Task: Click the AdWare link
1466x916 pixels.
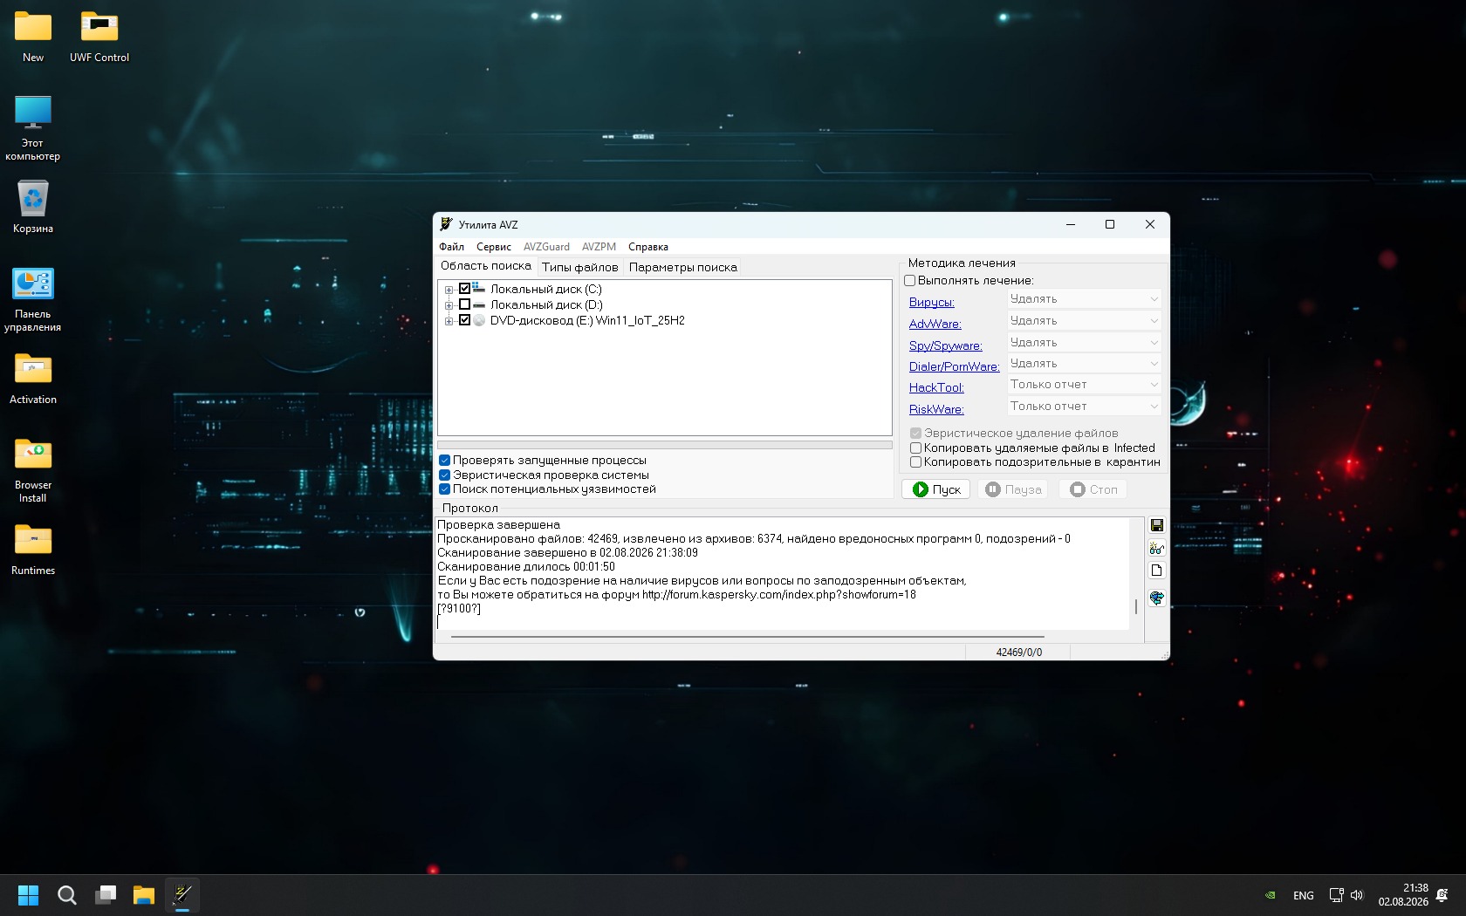Action: (x=935, y=325)
